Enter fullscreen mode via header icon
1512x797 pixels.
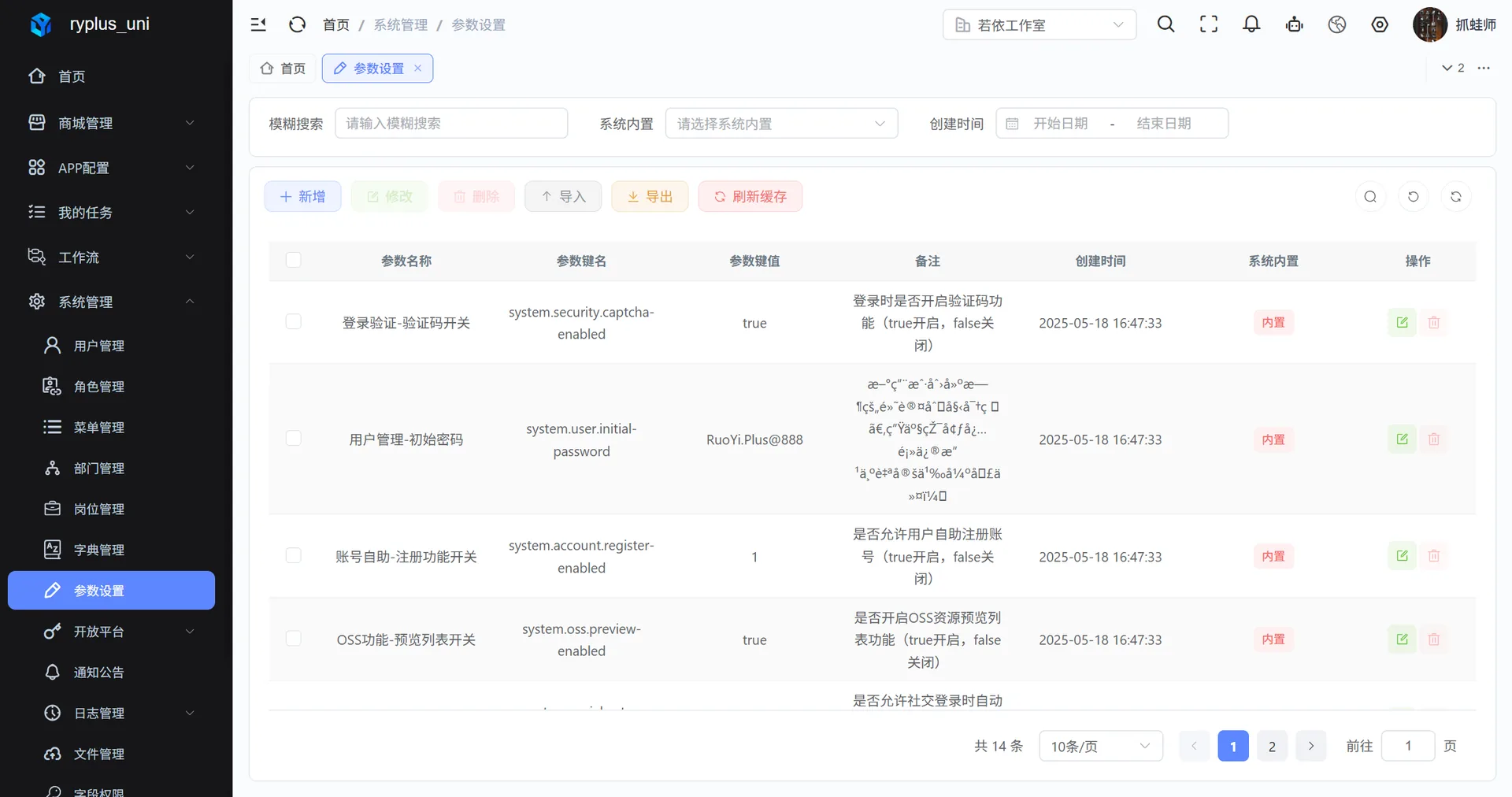click(x=1209, y=24)
